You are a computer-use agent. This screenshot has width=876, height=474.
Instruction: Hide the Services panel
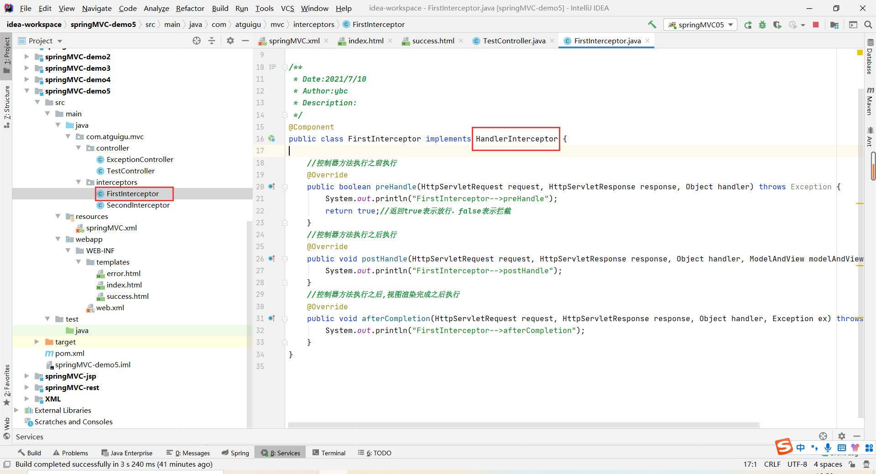(x=857, y=436)
